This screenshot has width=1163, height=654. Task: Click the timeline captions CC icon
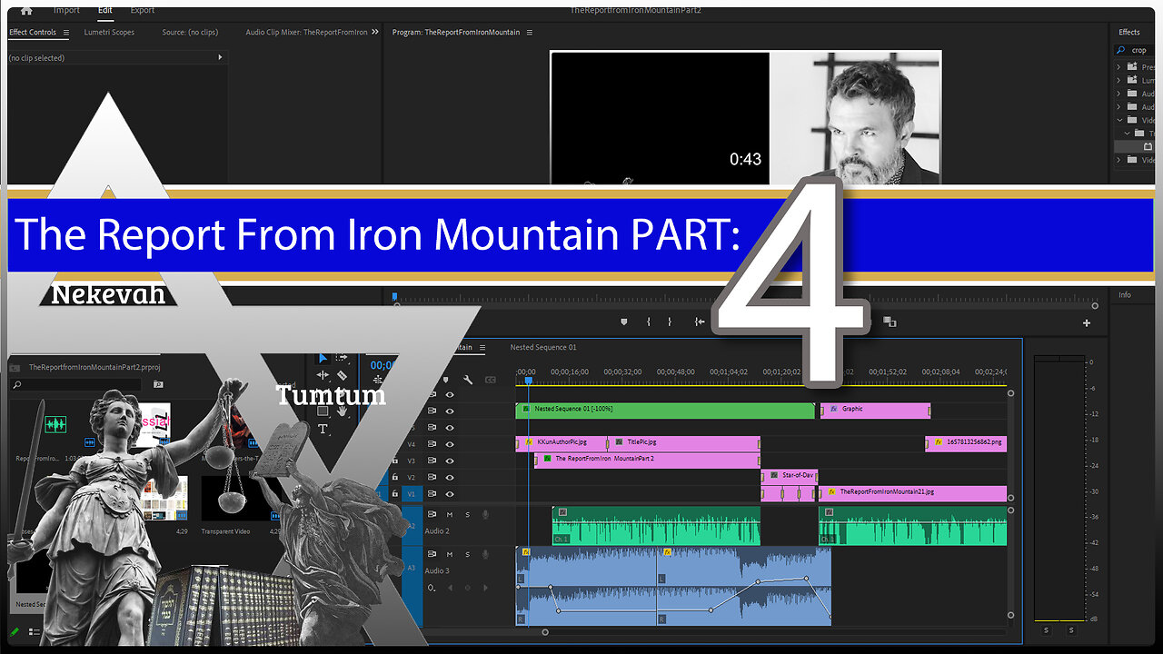[x=491, y=380]
